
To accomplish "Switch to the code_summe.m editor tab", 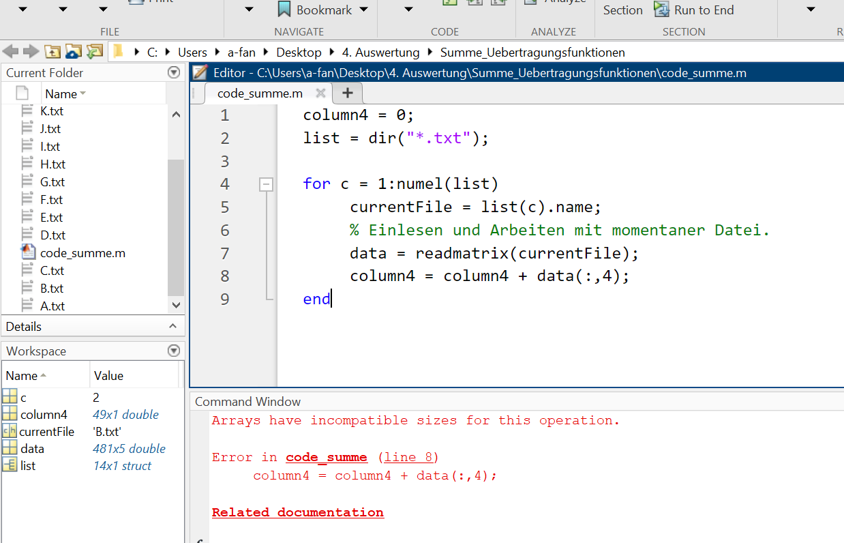I will point(260,93).
